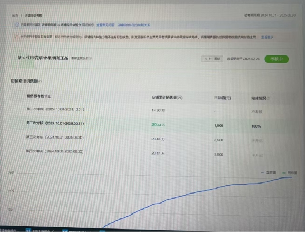Select the 第二次考核 highlighted row
Screen dimensions: 305x234
pyautogui.click(x=152, y=125)
